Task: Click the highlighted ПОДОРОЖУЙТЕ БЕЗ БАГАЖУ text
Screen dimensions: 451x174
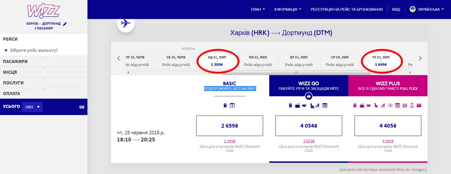Action: click(230, 88)
